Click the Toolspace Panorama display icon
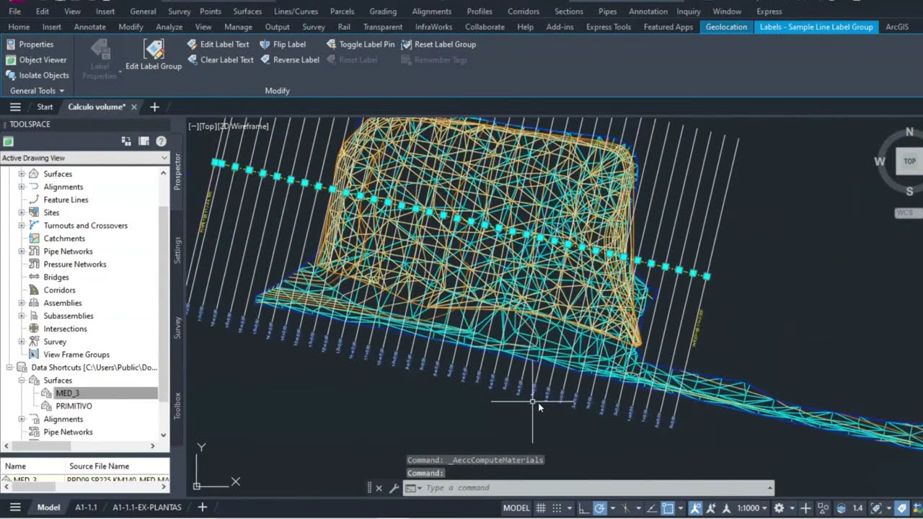 [143, 141]
